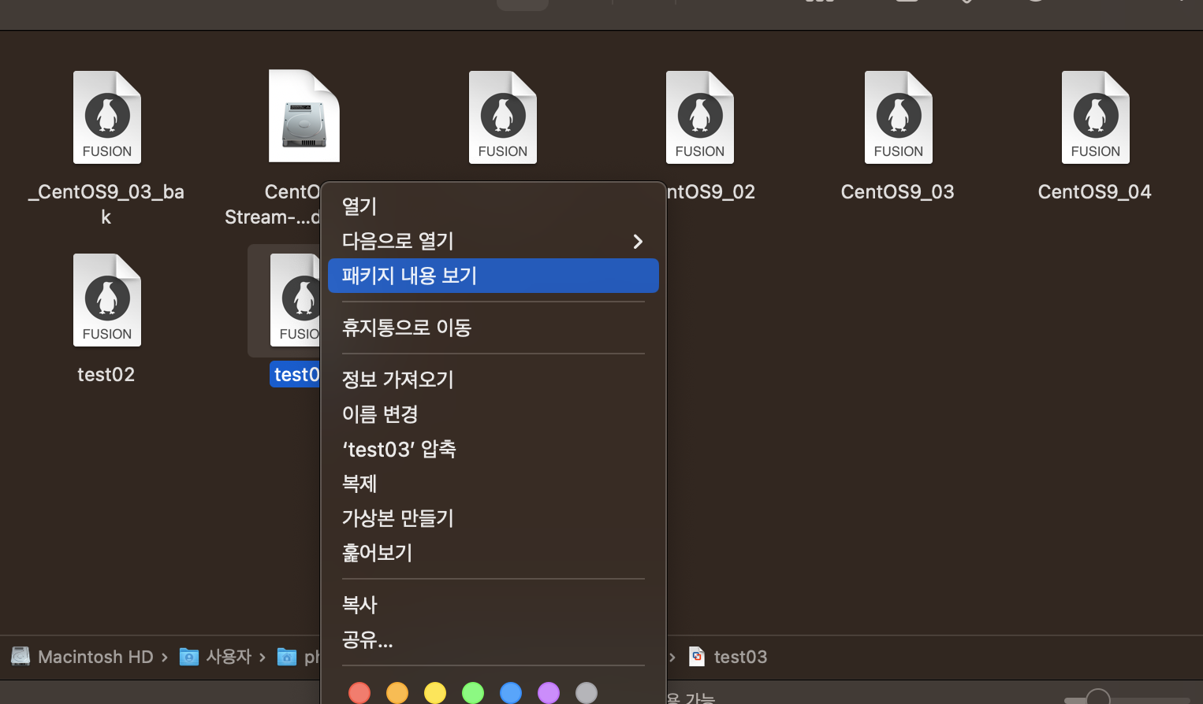Select the CentOS9_03 Fusion file icon
Viewport: 1203px width, 704px height.
tap(899, 117)
